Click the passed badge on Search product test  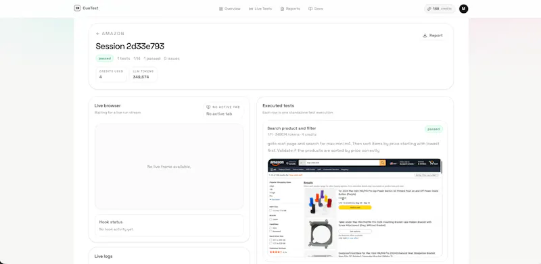(433, 129)
